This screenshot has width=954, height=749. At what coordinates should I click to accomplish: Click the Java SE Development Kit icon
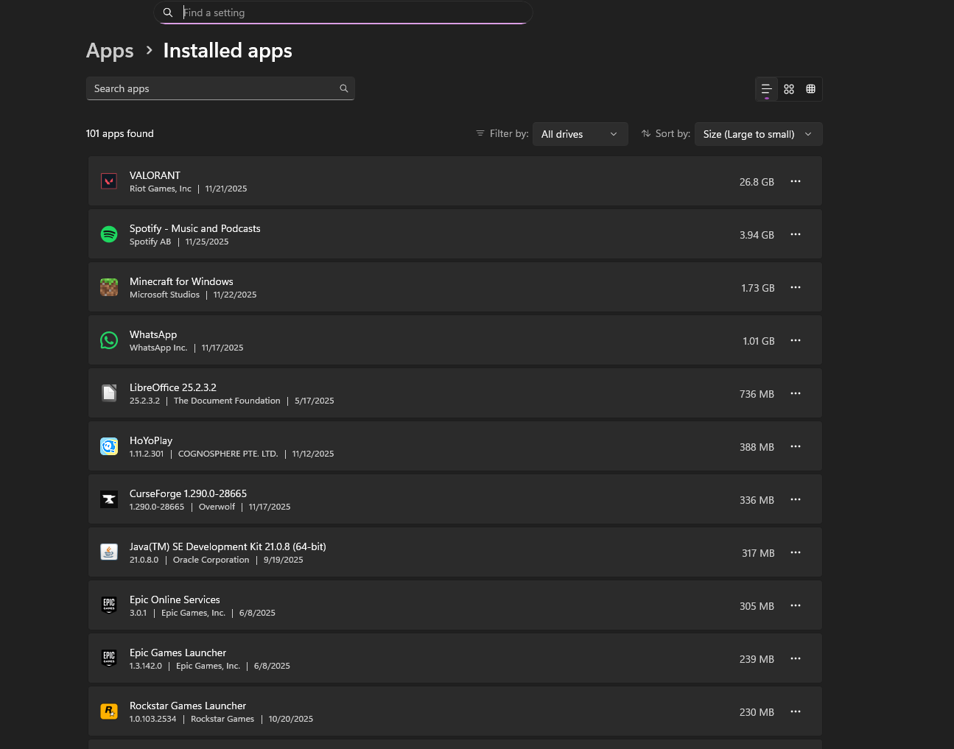(x=109, y=552)
